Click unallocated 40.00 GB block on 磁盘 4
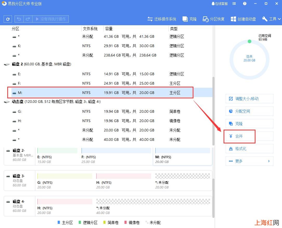Screen dimensions: 282x228 point(153,206)
